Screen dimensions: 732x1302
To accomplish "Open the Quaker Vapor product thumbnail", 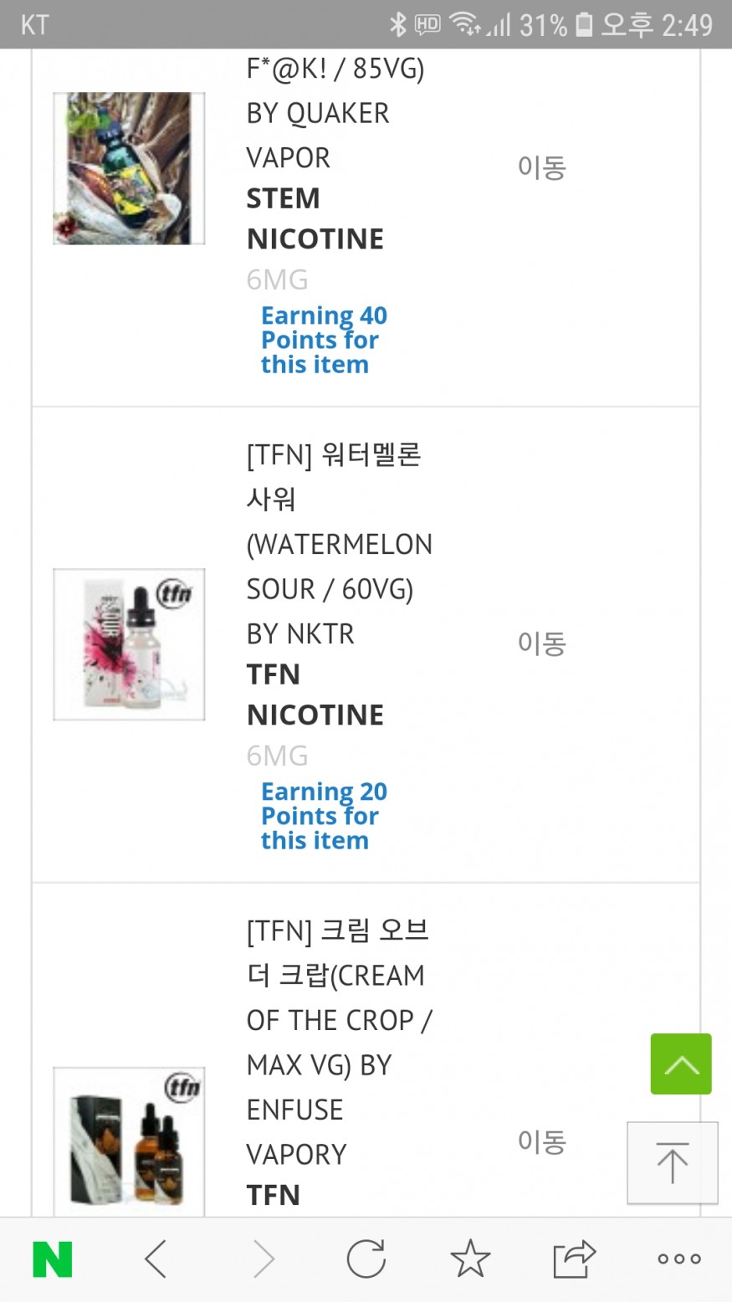I will [129, 168].
